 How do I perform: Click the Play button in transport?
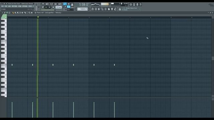point(46,7)
